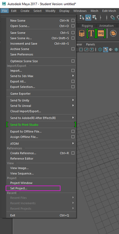
Task: Expand the Send To Unity submenu
Action: pyautogui.click(x=73, y=100)
